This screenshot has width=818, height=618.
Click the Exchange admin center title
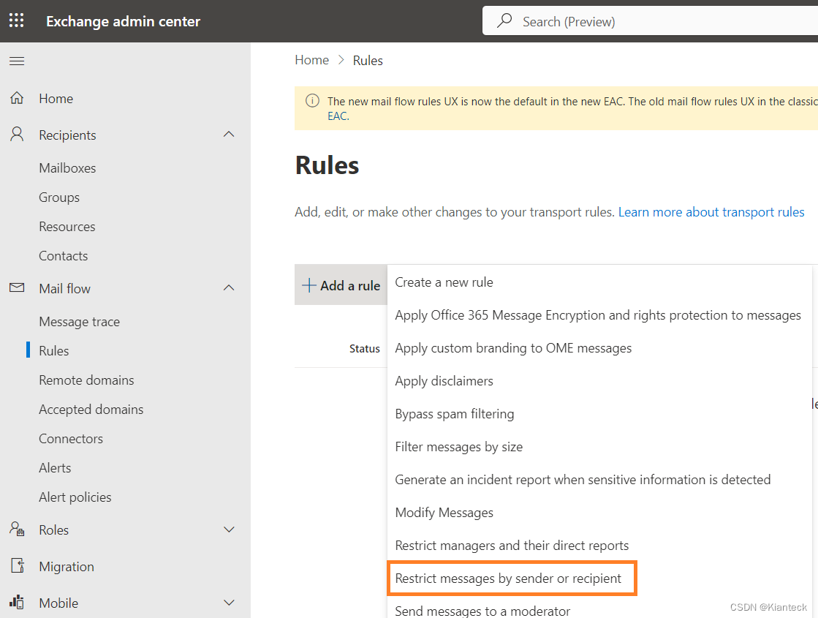coord(123,21)
